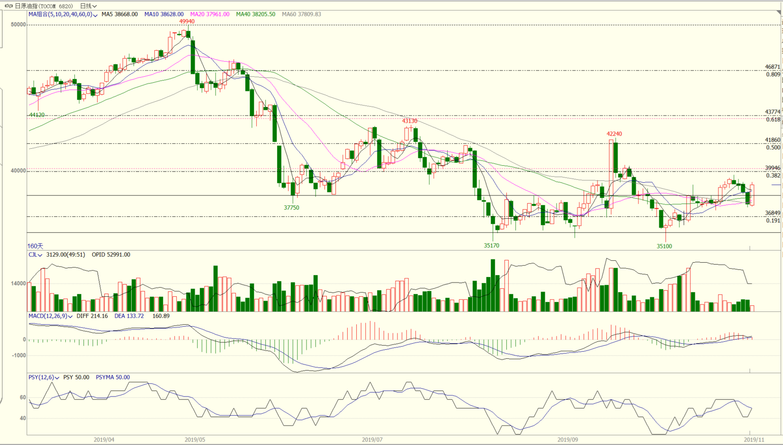Click the 41860 Fibonacci level label
The width and height of the screenshot is (783, 445).
click(773, 140)
